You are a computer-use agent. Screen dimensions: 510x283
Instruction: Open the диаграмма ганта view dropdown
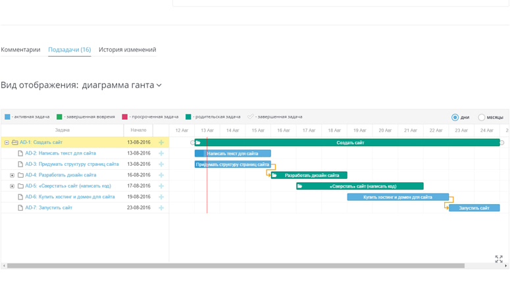(122, 85)
